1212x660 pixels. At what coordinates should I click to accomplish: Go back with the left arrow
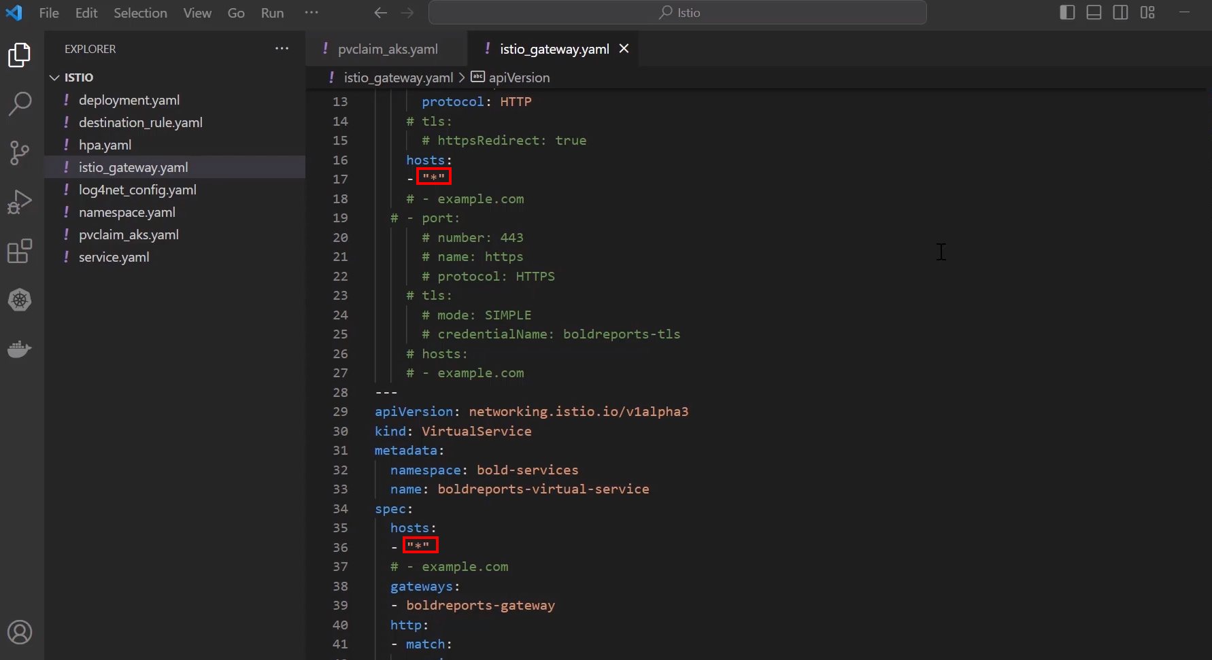tap(381, 13)
